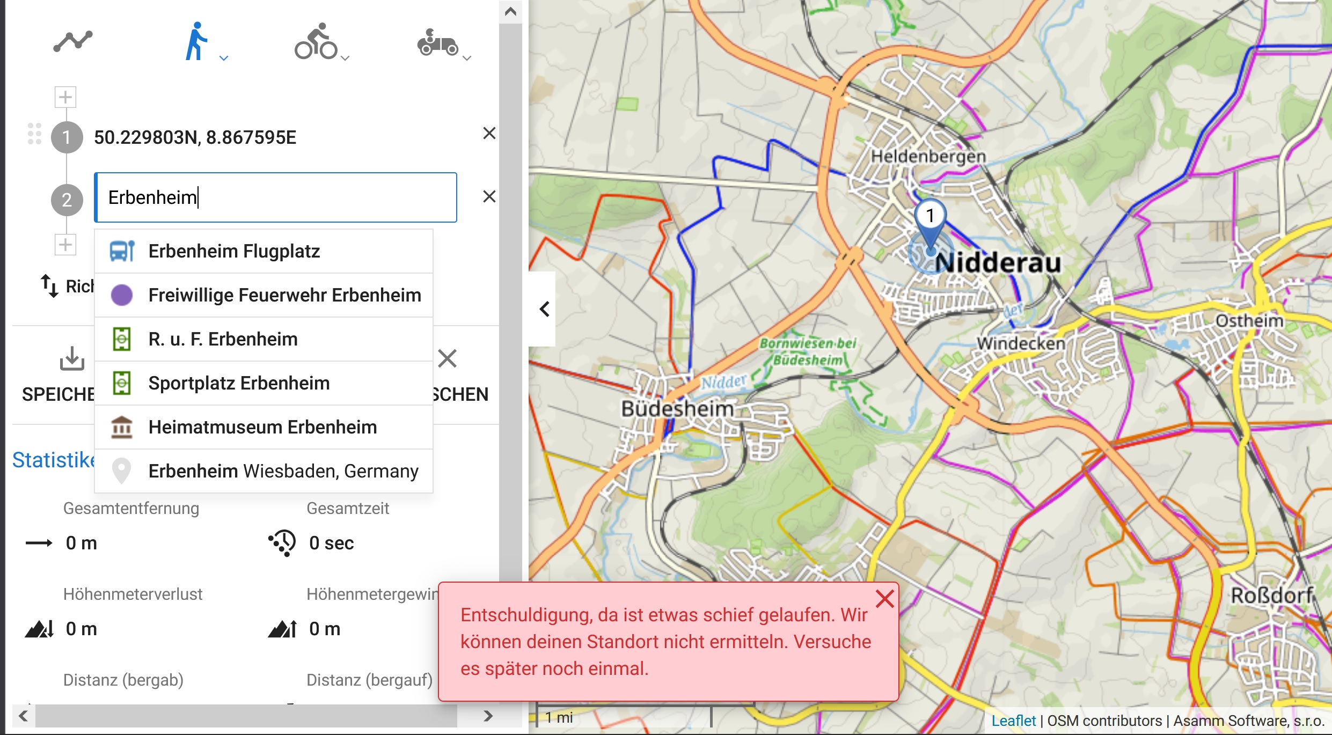Select the walking activity icon

pyautogui.click(x=196, y=41)
